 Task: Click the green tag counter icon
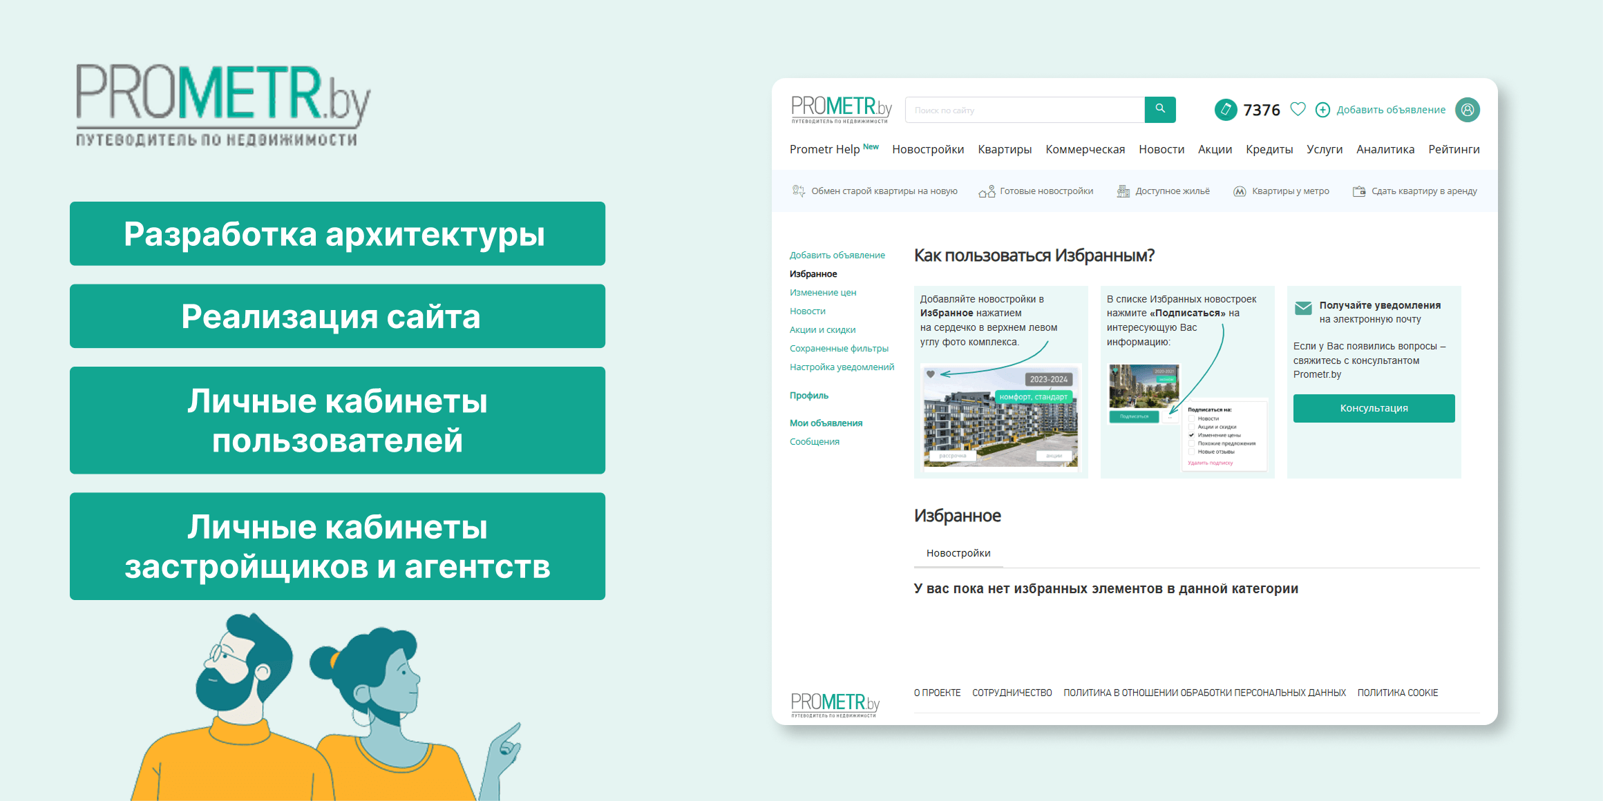(x=1226, y=110)
